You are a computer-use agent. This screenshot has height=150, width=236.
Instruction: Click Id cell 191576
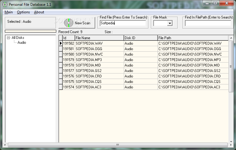[x=68, y=76]
